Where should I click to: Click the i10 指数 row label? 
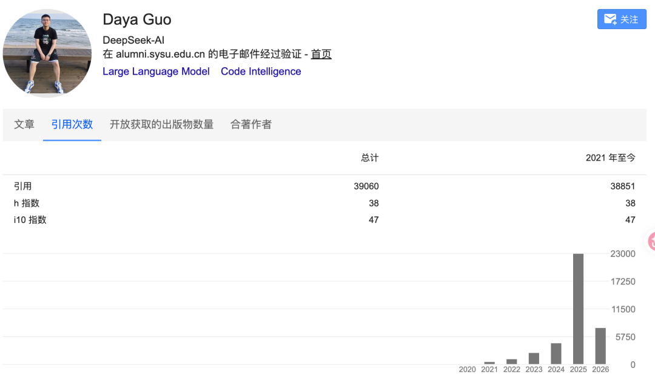point(30,219)
